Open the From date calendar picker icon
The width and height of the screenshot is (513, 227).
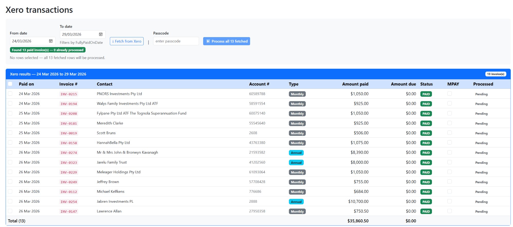click(51, 41)
